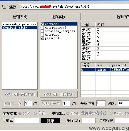Uncheck the password field checkbox
This screenshot has height=131, width=129.
pyautogui.click(x=42, y=38)
